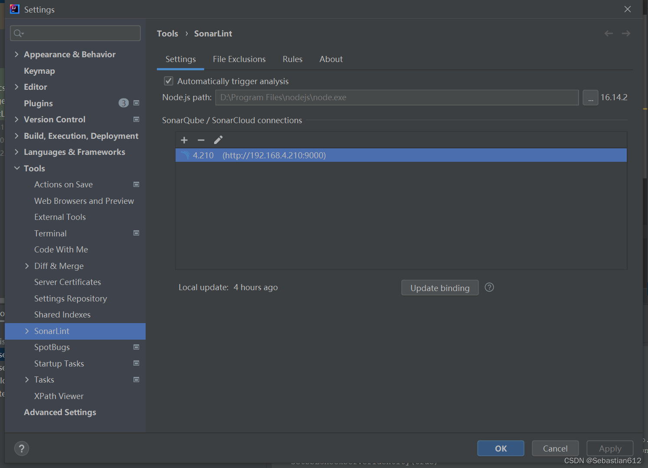Select Code With Me

point(61,249)
